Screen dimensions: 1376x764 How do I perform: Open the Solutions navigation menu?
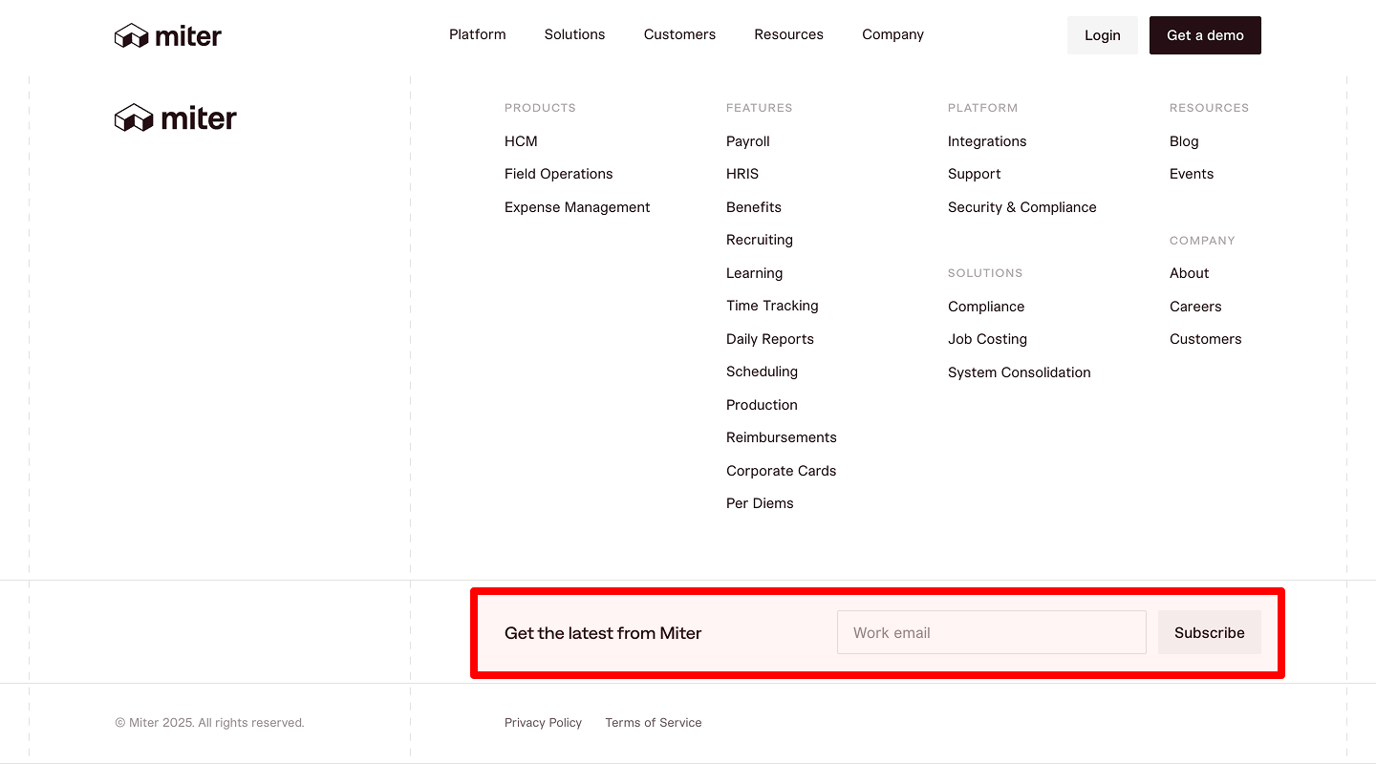point(574,34)
